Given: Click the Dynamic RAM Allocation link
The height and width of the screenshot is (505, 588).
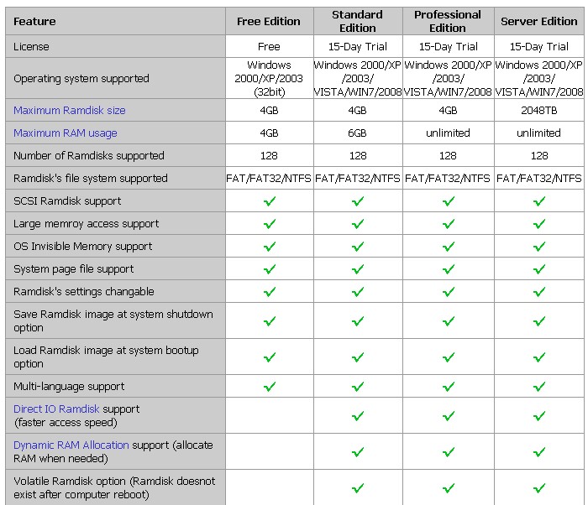Looking at the screenshot, I should click(71, 445).
